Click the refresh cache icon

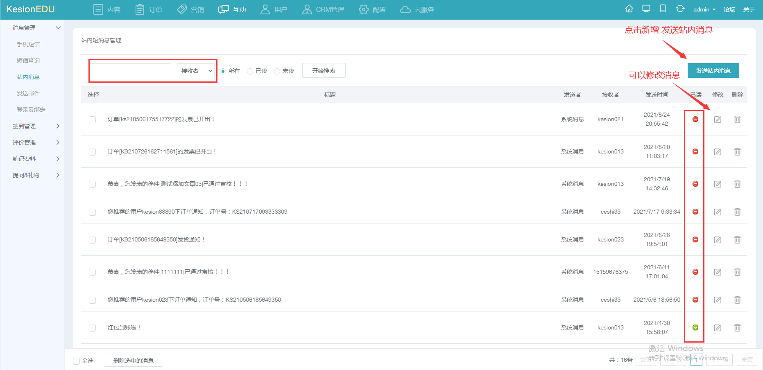(680, 9)
